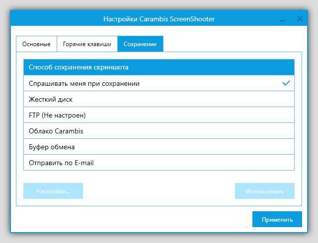This screenshot has height=243, width=318.
Task: Choose Облако Carambis save method
Action: point(159,131)
